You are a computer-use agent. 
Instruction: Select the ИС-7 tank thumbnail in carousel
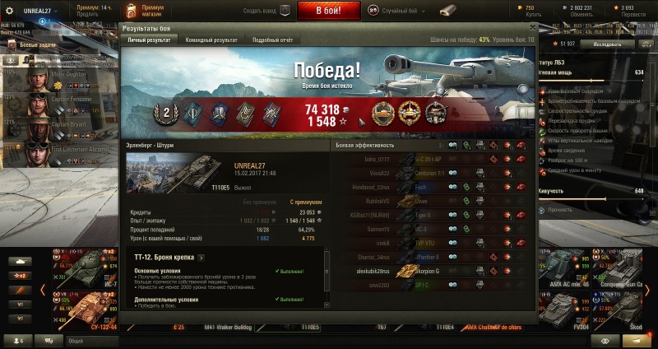[x=85, y=268]
